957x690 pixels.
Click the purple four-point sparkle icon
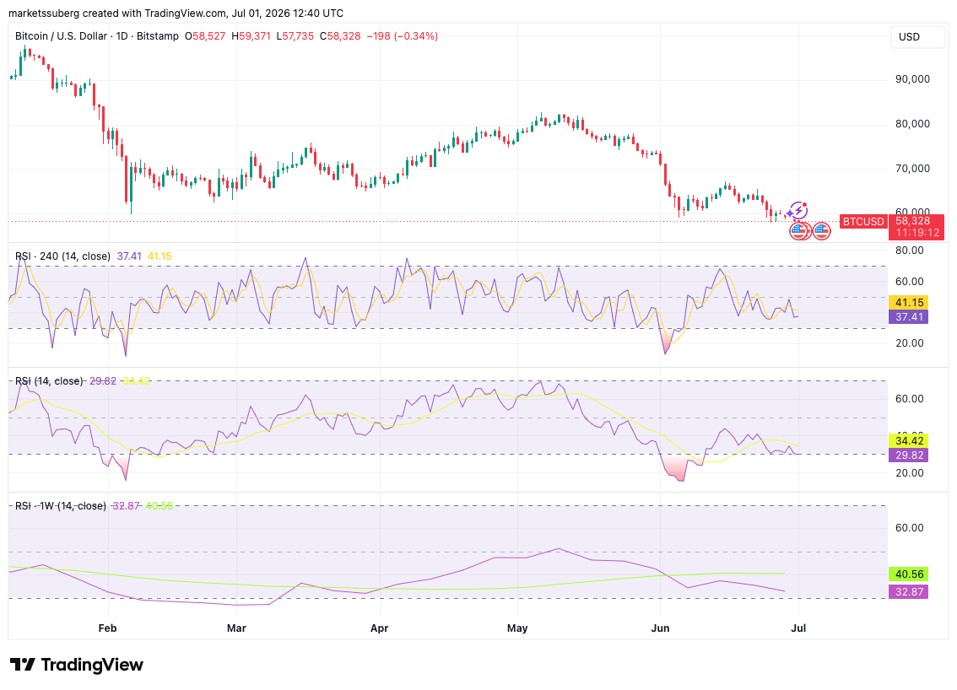790,213
